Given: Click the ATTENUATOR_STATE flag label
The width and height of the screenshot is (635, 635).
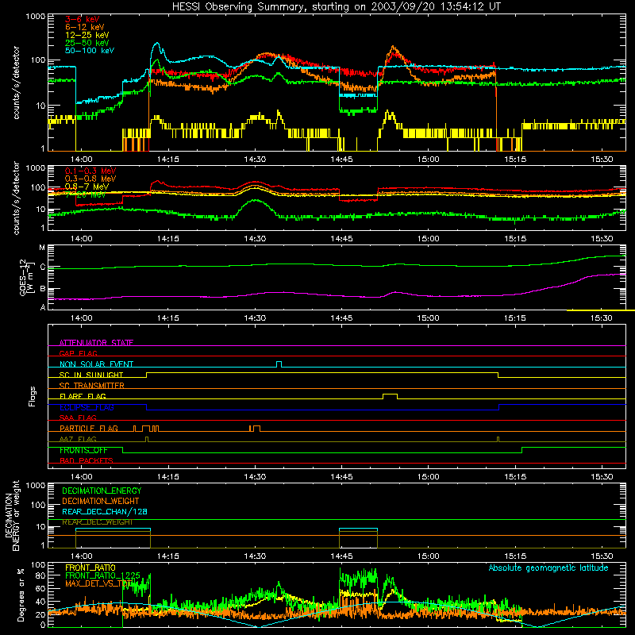Looking at the screenshot, I should point(96,343).
